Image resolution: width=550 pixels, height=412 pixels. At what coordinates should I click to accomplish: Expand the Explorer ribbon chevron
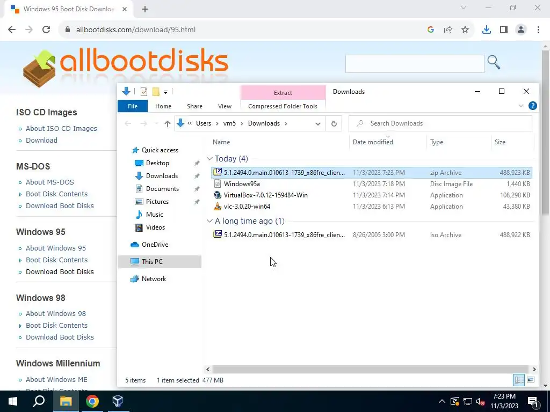click(x=521, y=106)
